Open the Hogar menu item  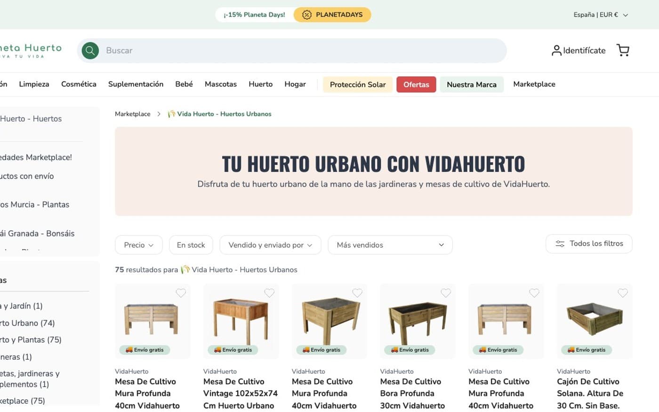pos(295,84)
